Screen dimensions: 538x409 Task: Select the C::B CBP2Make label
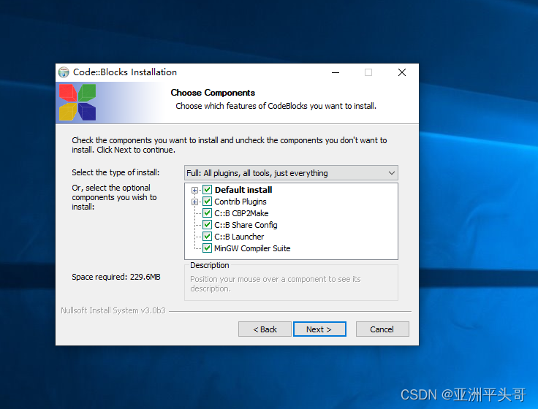coord(241,213)
